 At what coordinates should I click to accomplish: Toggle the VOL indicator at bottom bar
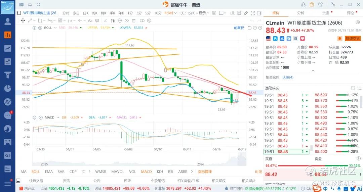point(132,172)
